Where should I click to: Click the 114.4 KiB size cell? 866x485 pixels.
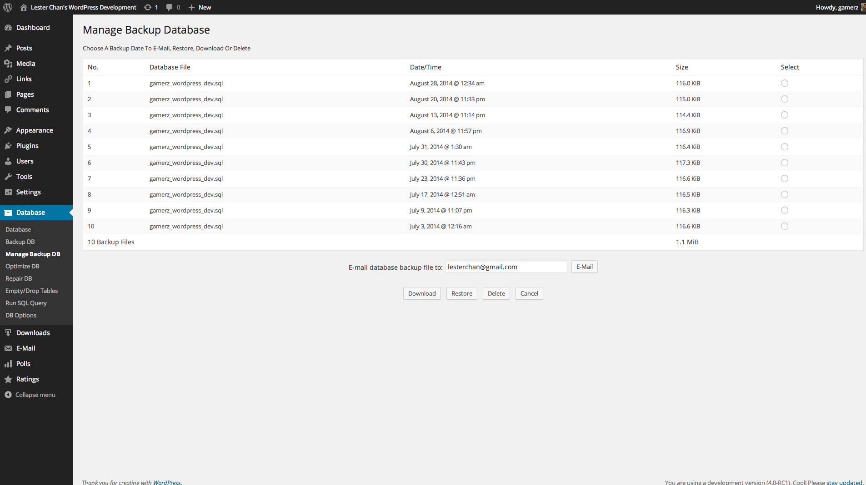(688, 115)
